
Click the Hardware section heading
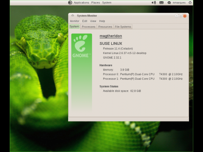tap(106, 65)
